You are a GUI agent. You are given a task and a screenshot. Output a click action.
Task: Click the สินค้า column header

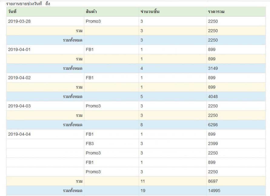[x=91, y=12]
